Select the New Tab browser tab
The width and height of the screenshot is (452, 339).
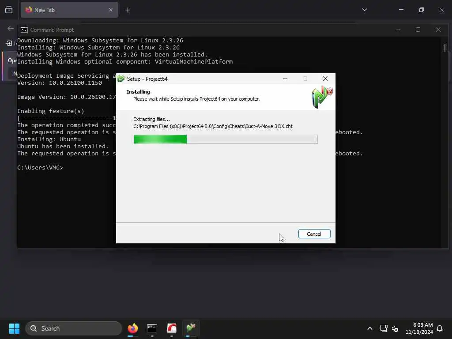[69, 10]
